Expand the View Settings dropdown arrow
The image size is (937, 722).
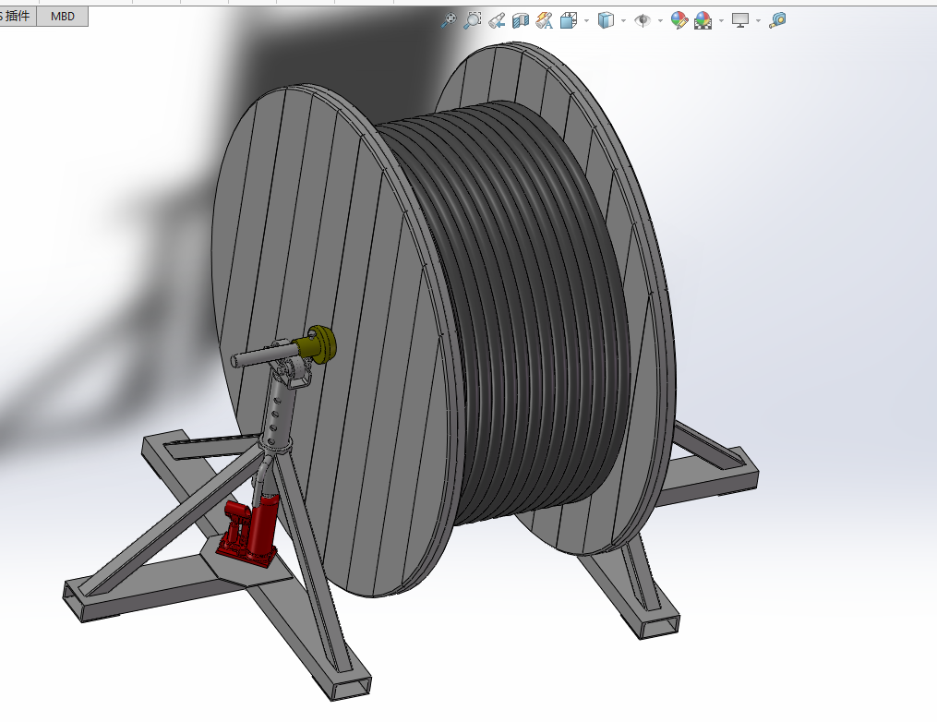(758, 21)
